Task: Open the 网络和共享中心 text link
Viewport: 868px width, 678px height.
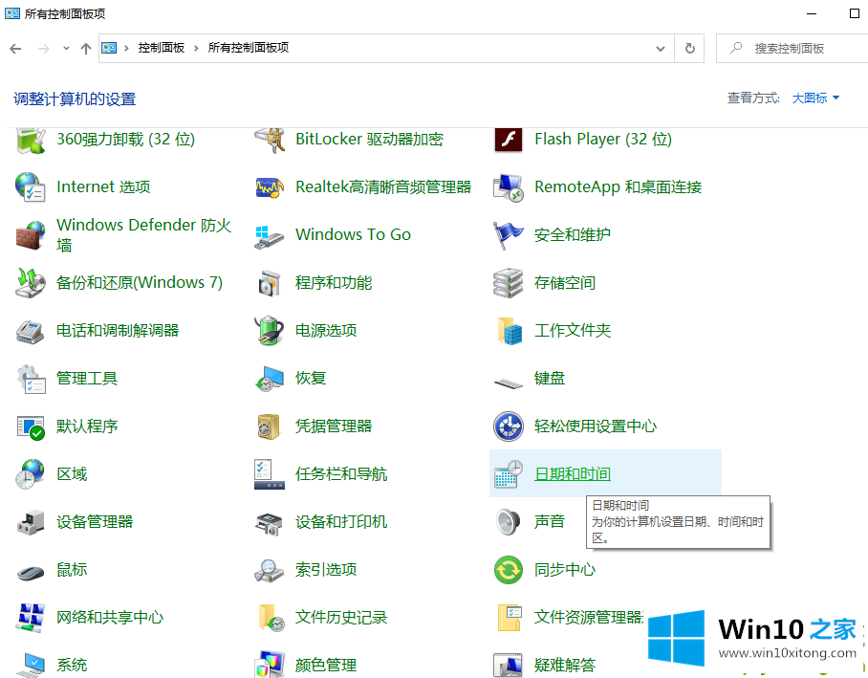Action: tap(110, 617)
